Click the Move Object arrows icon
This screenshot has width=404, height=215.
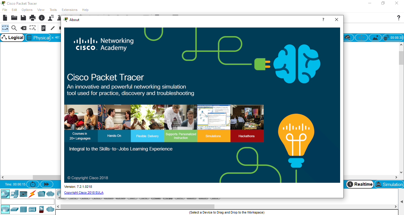(x=361, y=38)
